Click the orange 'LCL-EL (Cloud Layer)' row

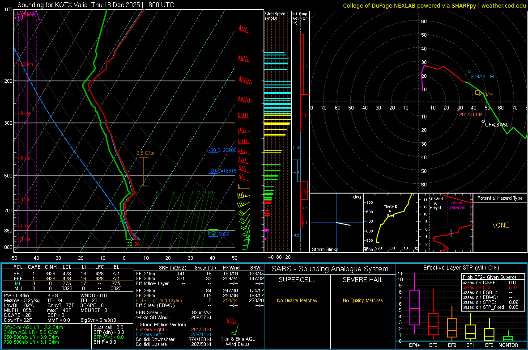tap(200, 300)
